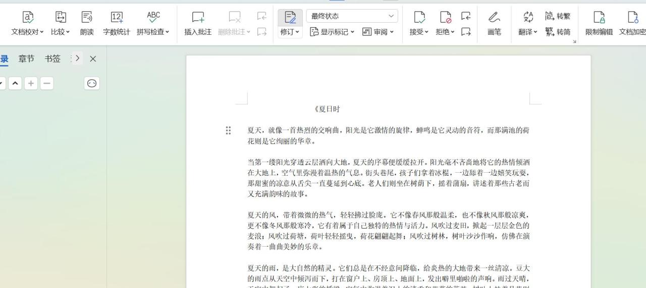Click 限制编辑 restrict editing icon
Screen dimensions: 646x288
click(x=599, y=24)
